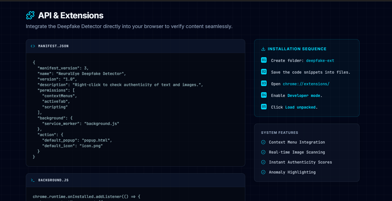392x201 pixels.
Task: Click the INSTALLATION SEQUENCE title
Action: [x=297, y=49]
